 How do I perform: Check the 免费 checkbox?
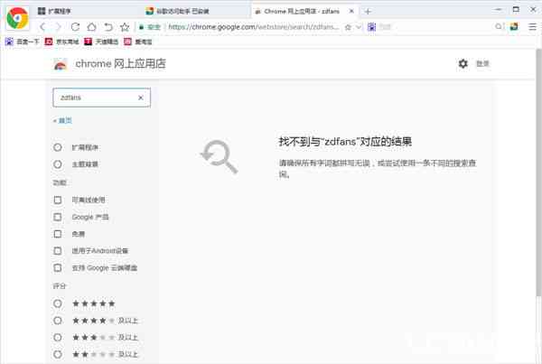tap(58, 234)
